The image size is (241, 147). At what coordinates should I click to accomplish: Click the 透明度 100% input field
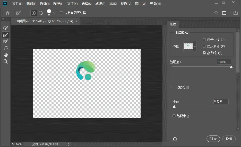224,62
